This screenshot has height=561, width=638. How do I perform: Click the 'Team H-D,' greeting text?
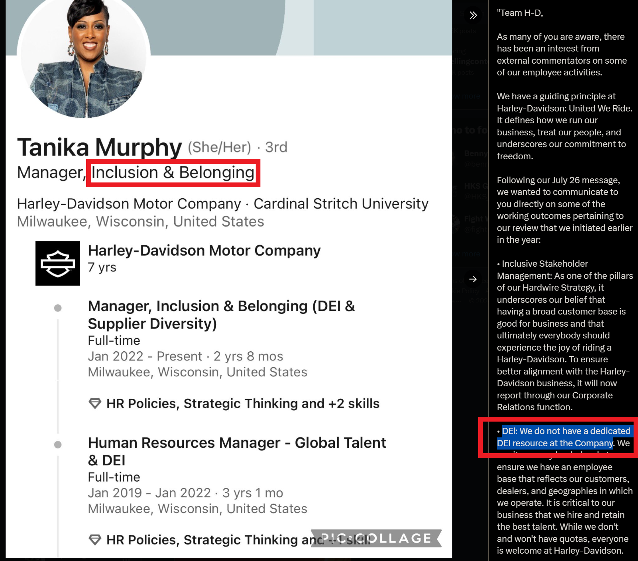(x=520, y=13)
